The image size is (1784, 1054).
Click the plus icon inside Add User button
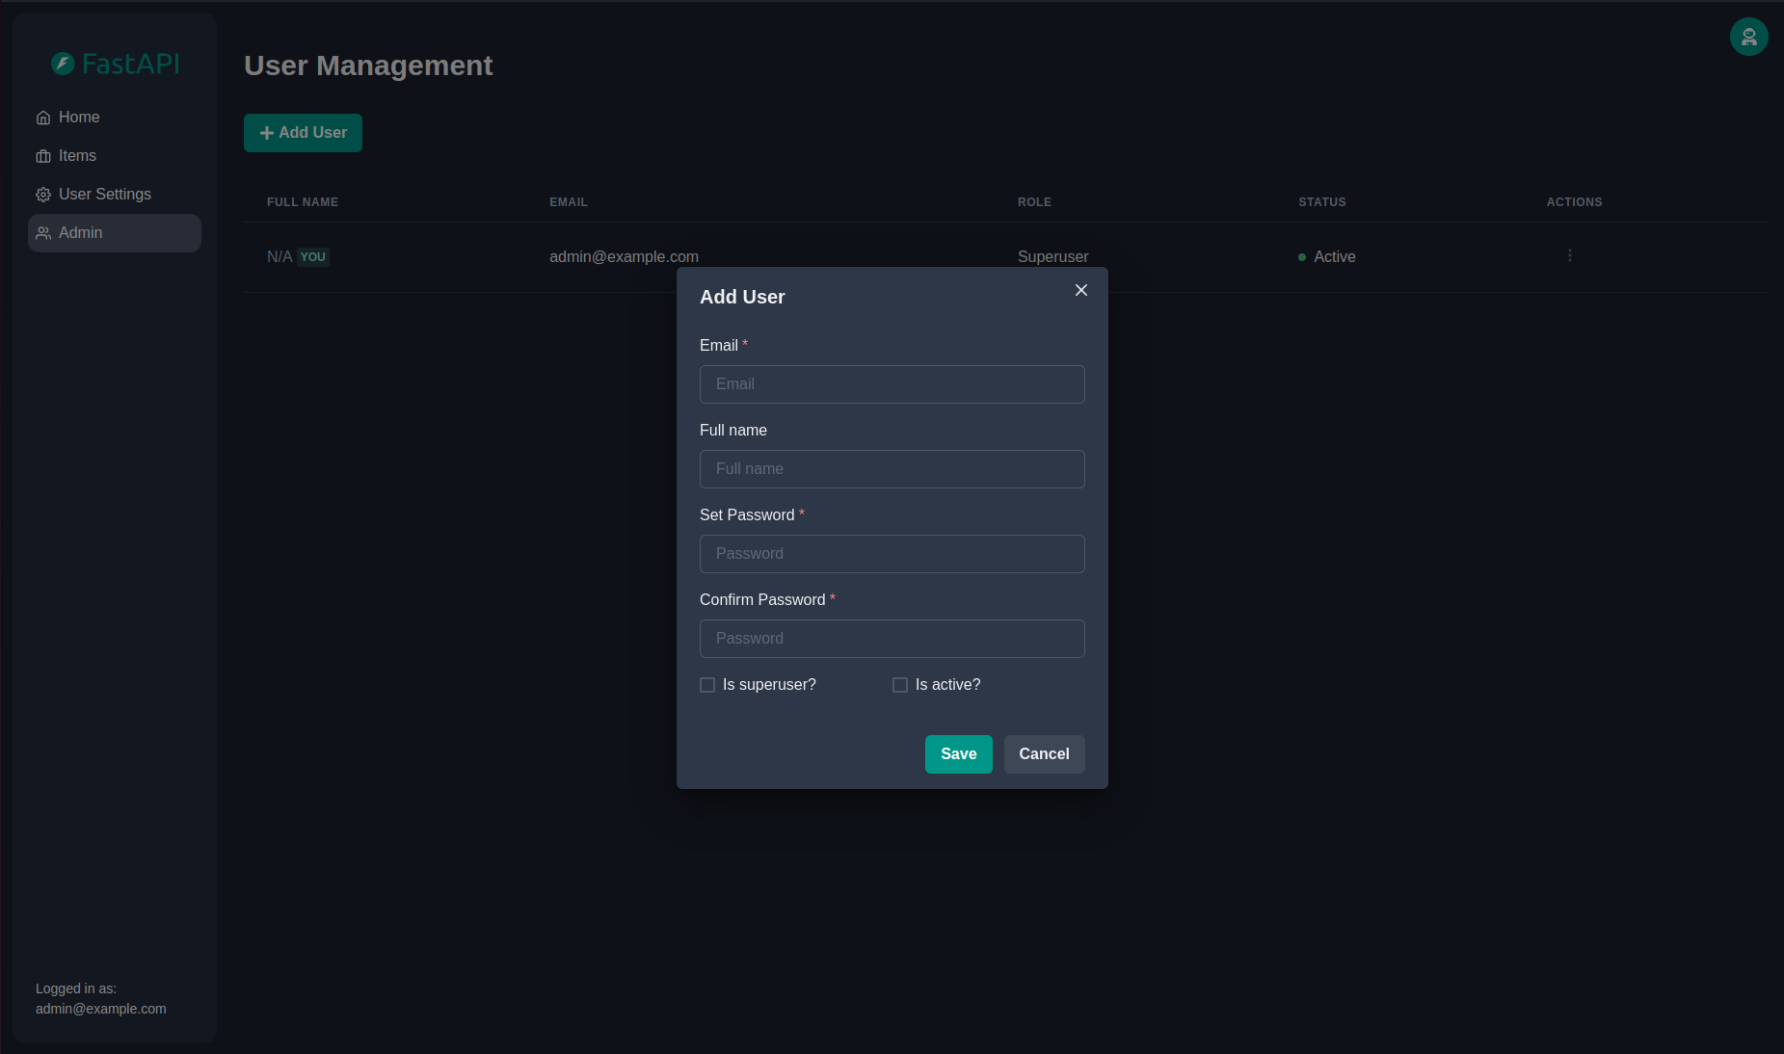[267, 133]
